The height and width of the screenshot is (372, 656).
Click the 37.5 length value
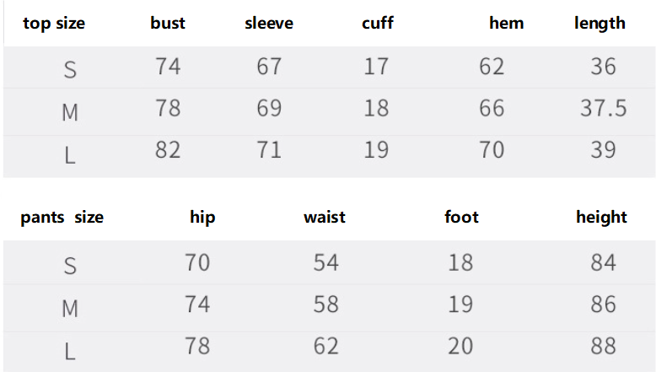tap(603, 109)
